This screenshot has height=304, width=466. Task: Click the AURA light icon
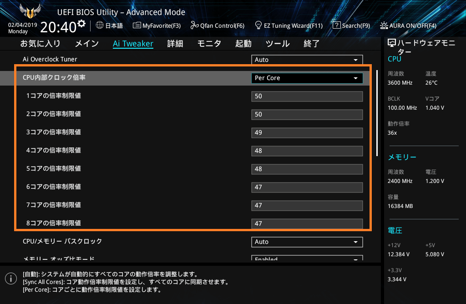coord(384,25)
